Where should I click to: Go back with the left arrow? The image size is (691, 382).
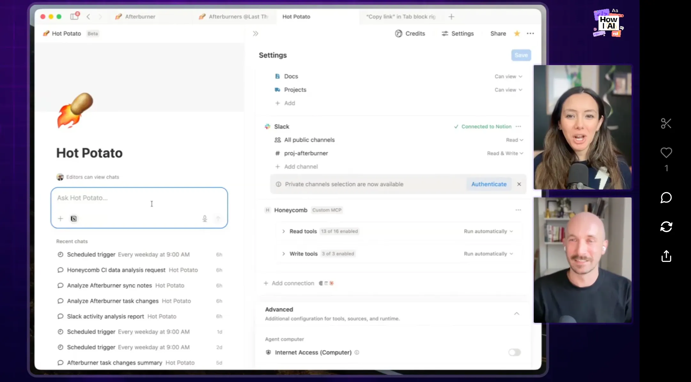(x=89, y=17)
